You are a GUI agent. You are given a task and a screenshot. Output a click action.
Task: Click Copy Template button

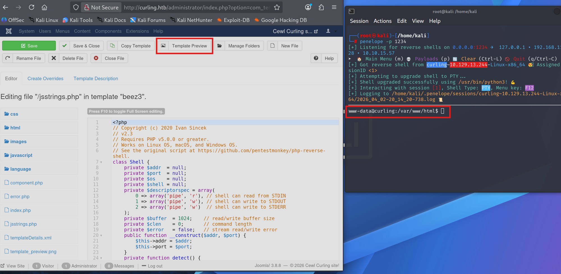[x=131, y=46]
